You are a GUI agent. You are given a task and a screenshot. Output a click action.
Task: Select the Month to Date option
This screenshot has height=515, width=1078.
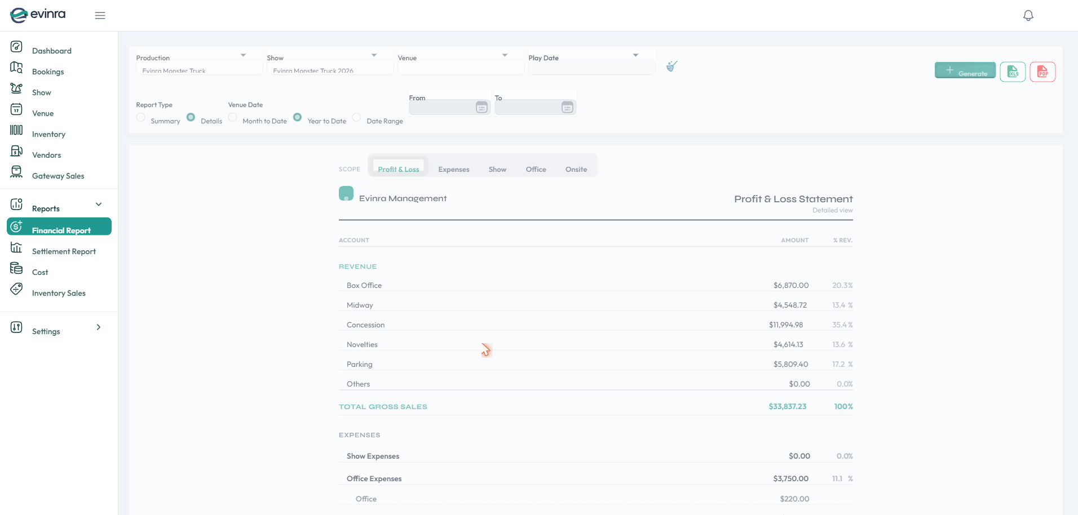[233, 117]
